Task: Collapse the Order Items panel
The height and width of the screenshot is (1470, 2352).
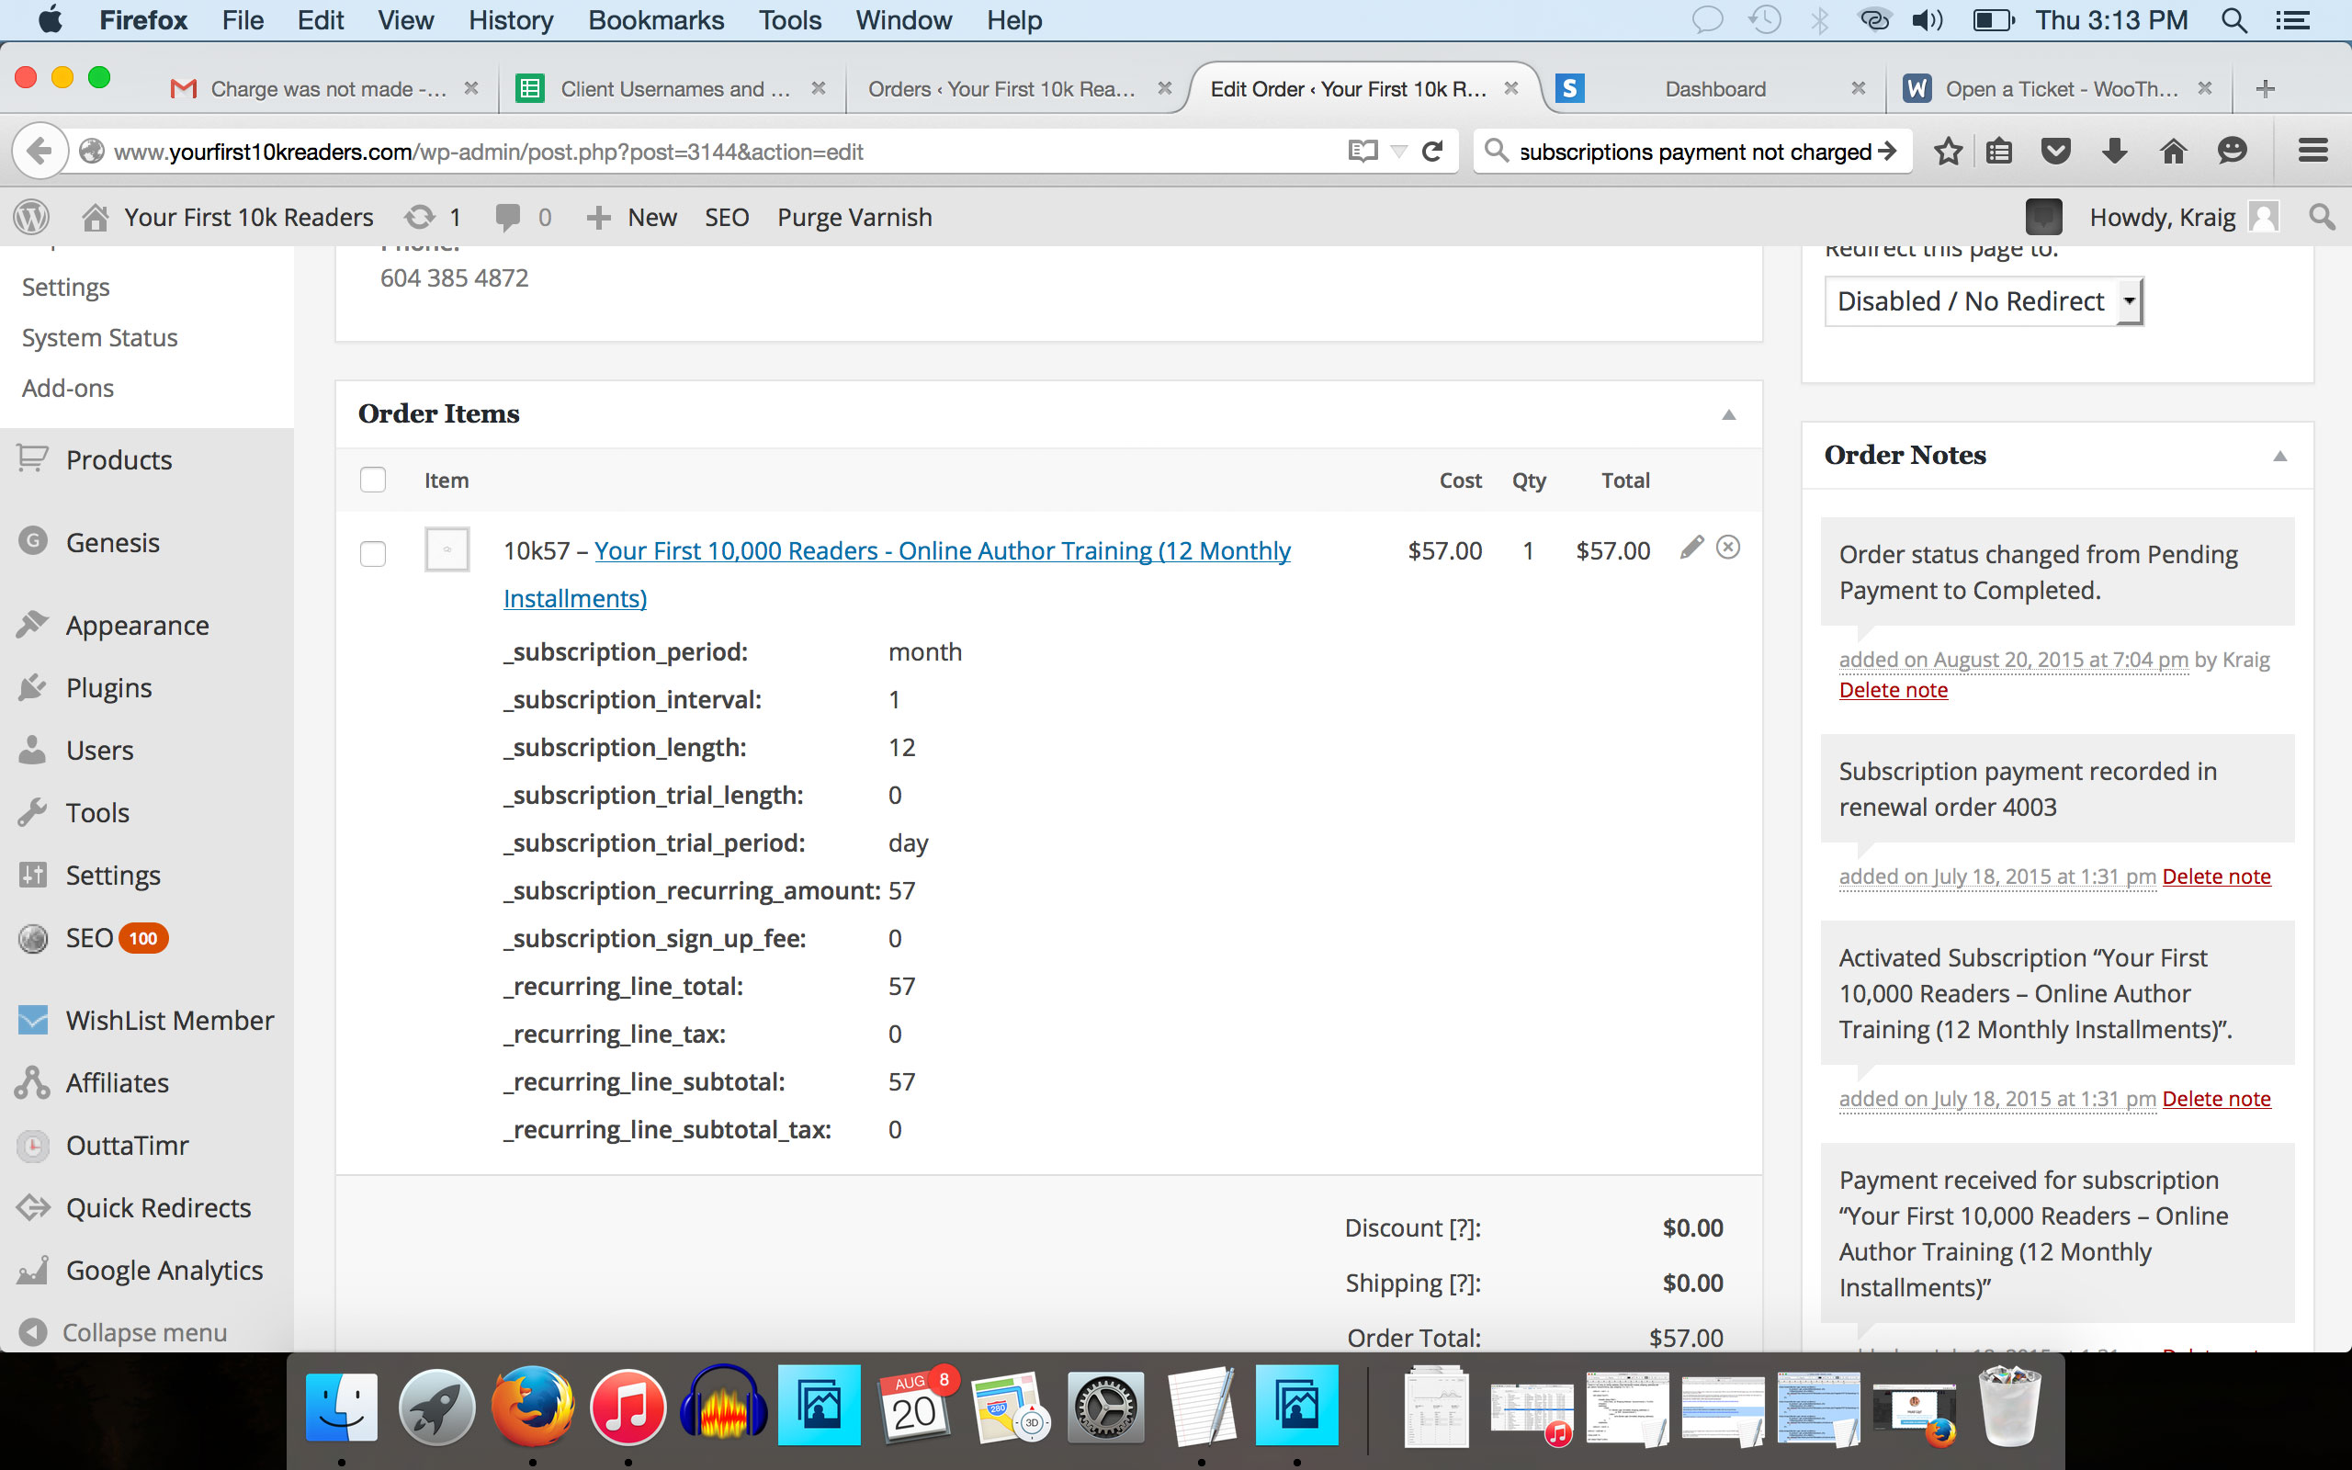Action: pyautogui.click(x=1728, y=415)
